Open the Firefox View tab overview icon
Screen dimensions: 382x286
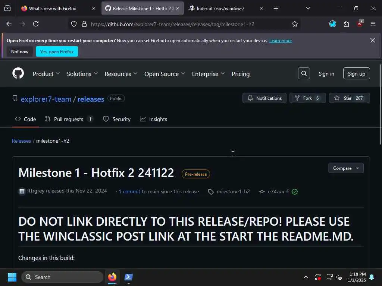(x=7, y=8)
